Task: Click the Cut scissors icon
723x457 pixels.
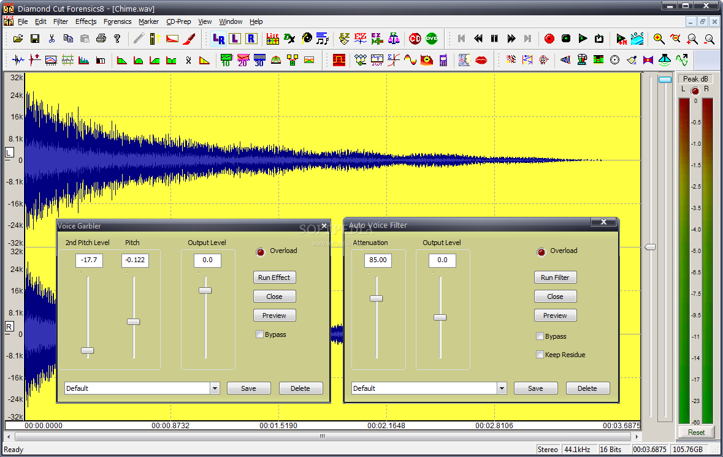Action: click(52, 39)
